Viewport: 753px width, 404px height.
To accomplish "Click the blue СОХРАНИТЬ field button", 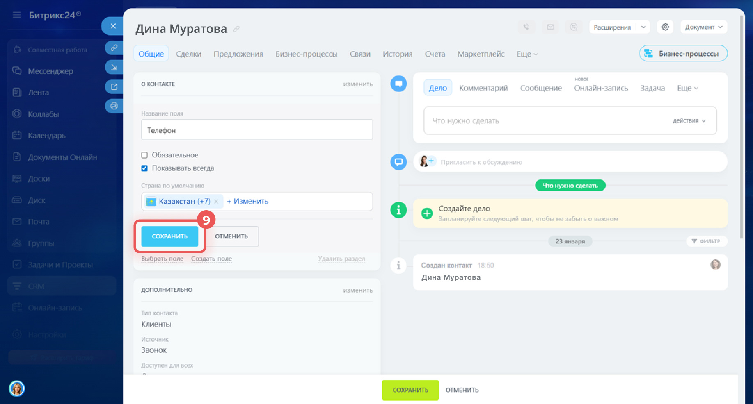I will [x=169, y=236].
